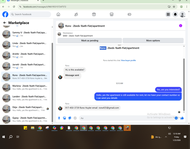Open the notifications bell

click(x=175, y=14)
